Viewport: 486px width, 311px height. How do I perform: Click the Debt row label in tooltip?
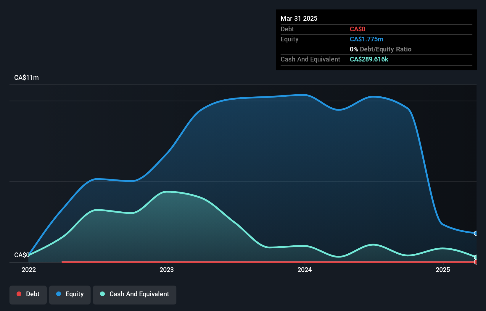click(287, 29)
